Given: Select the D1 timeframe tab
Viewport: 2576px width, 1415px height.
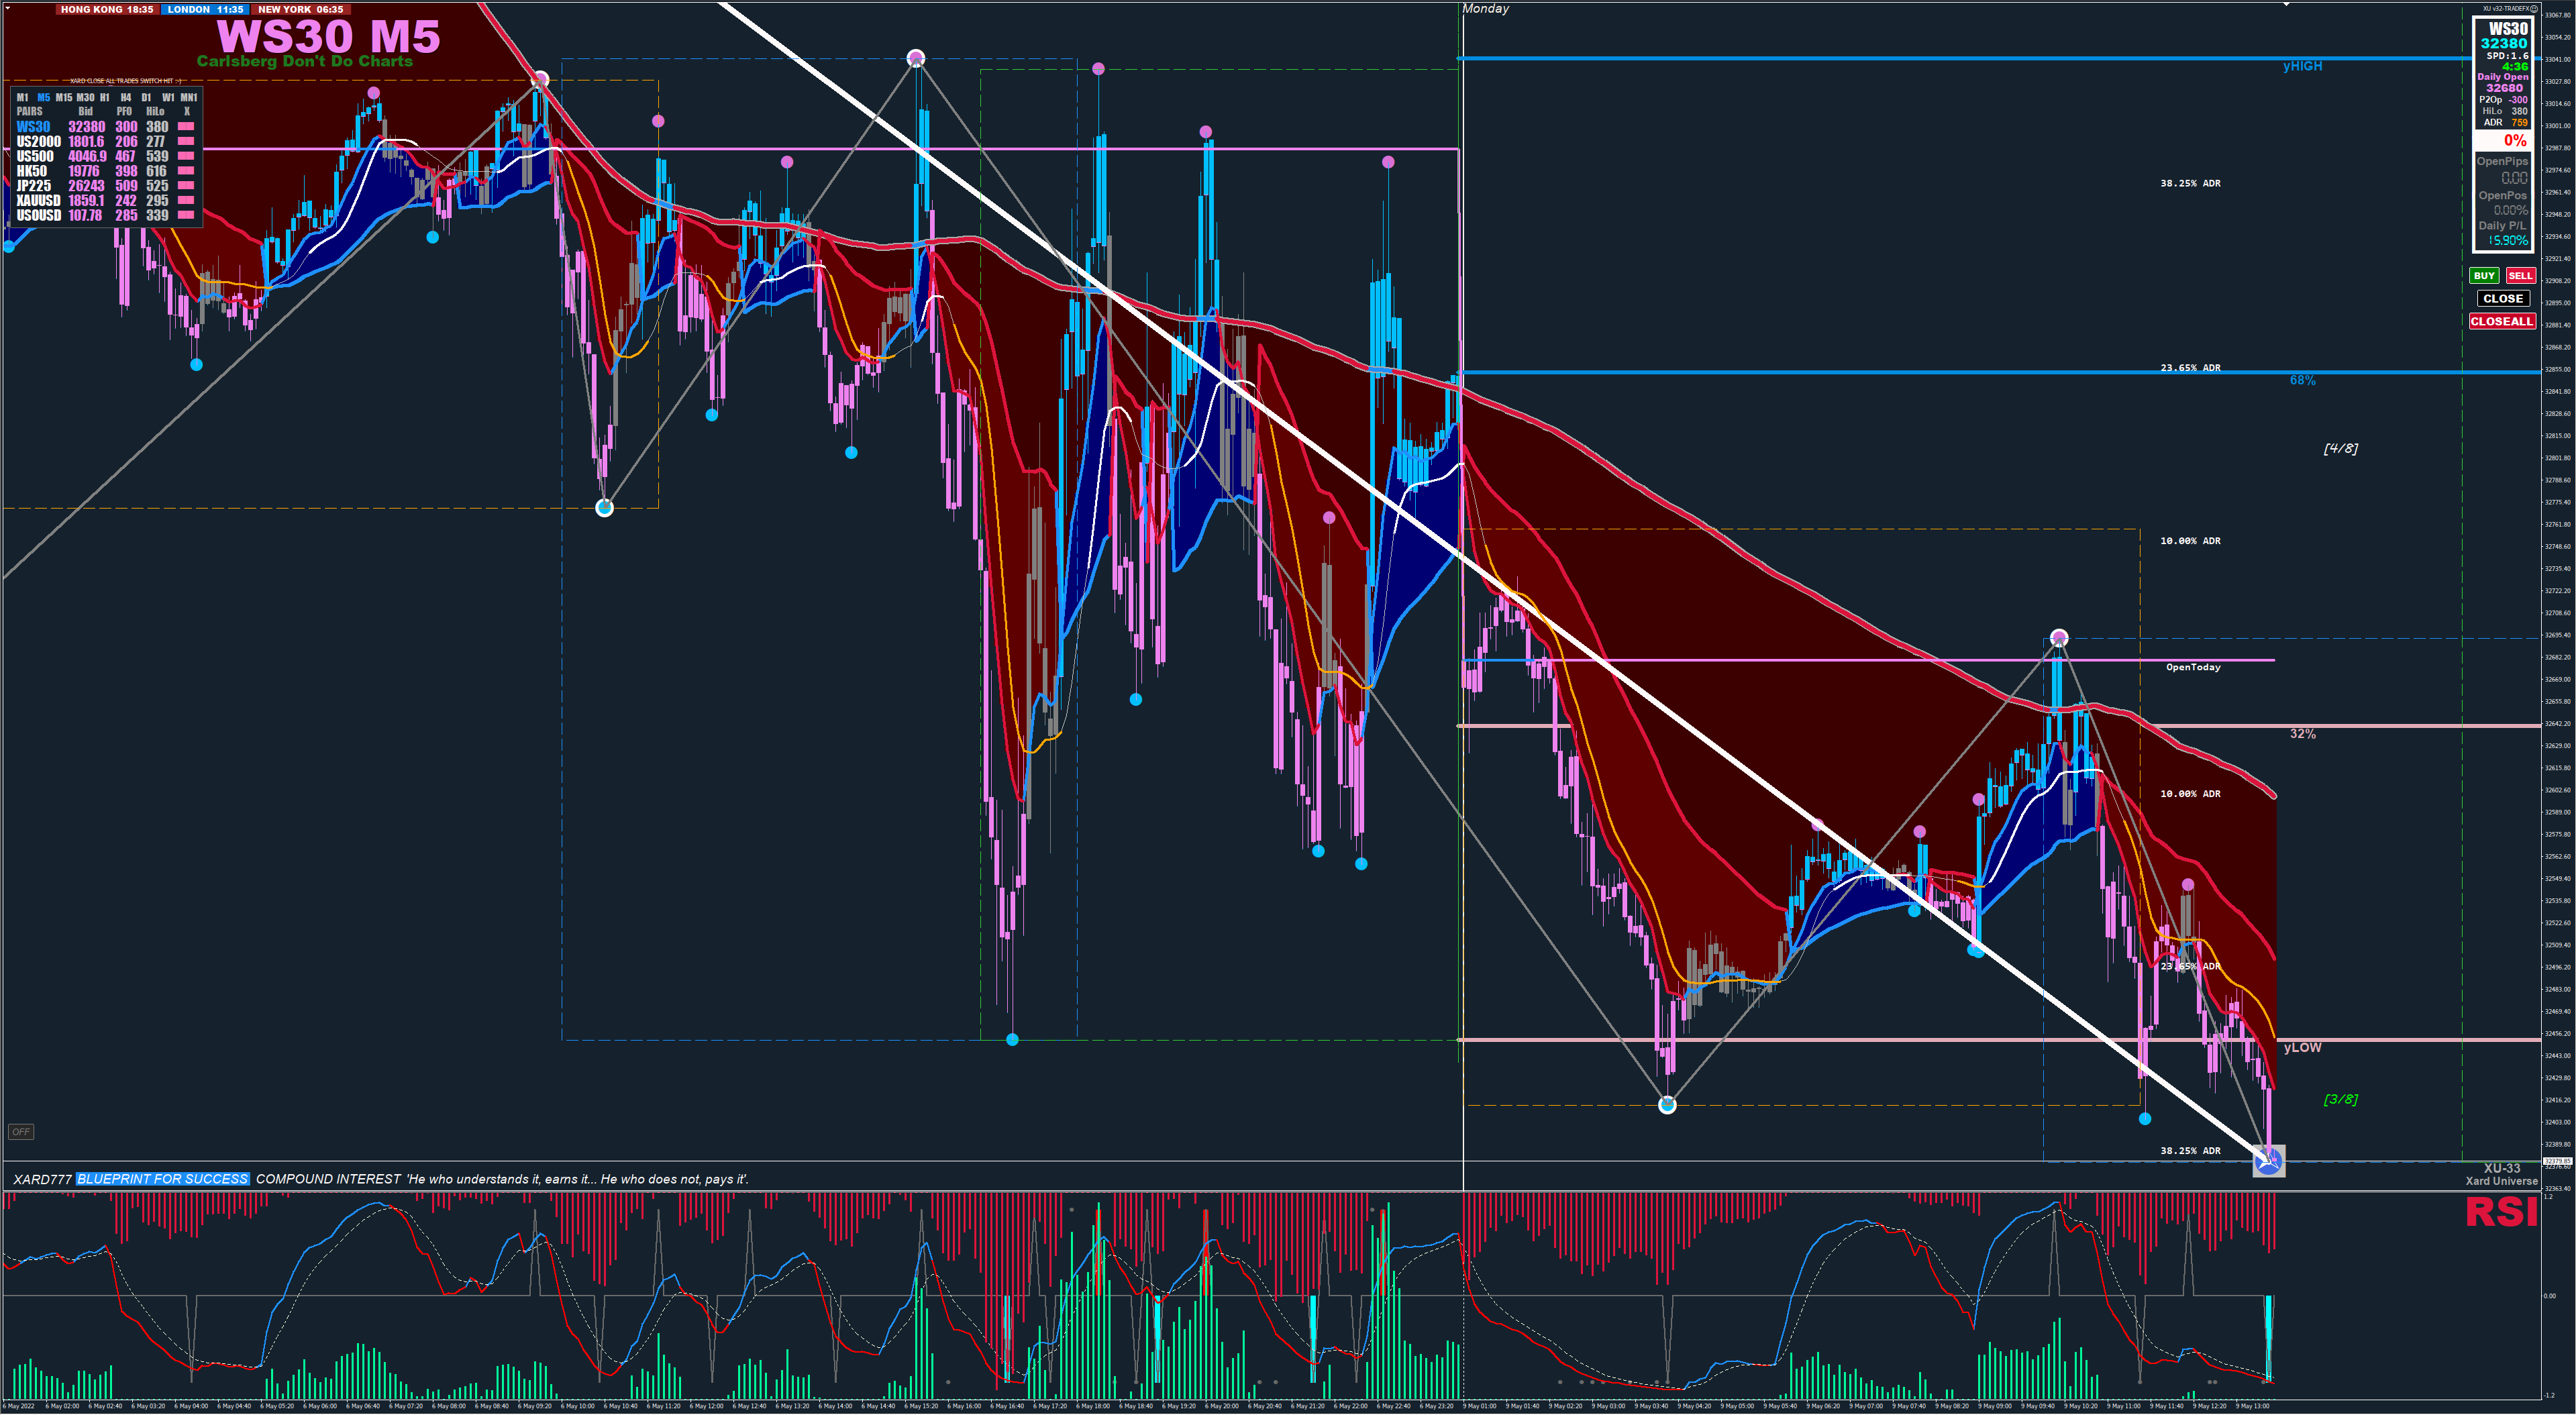Looking at the screenshot, I should (x=147, y=98).
